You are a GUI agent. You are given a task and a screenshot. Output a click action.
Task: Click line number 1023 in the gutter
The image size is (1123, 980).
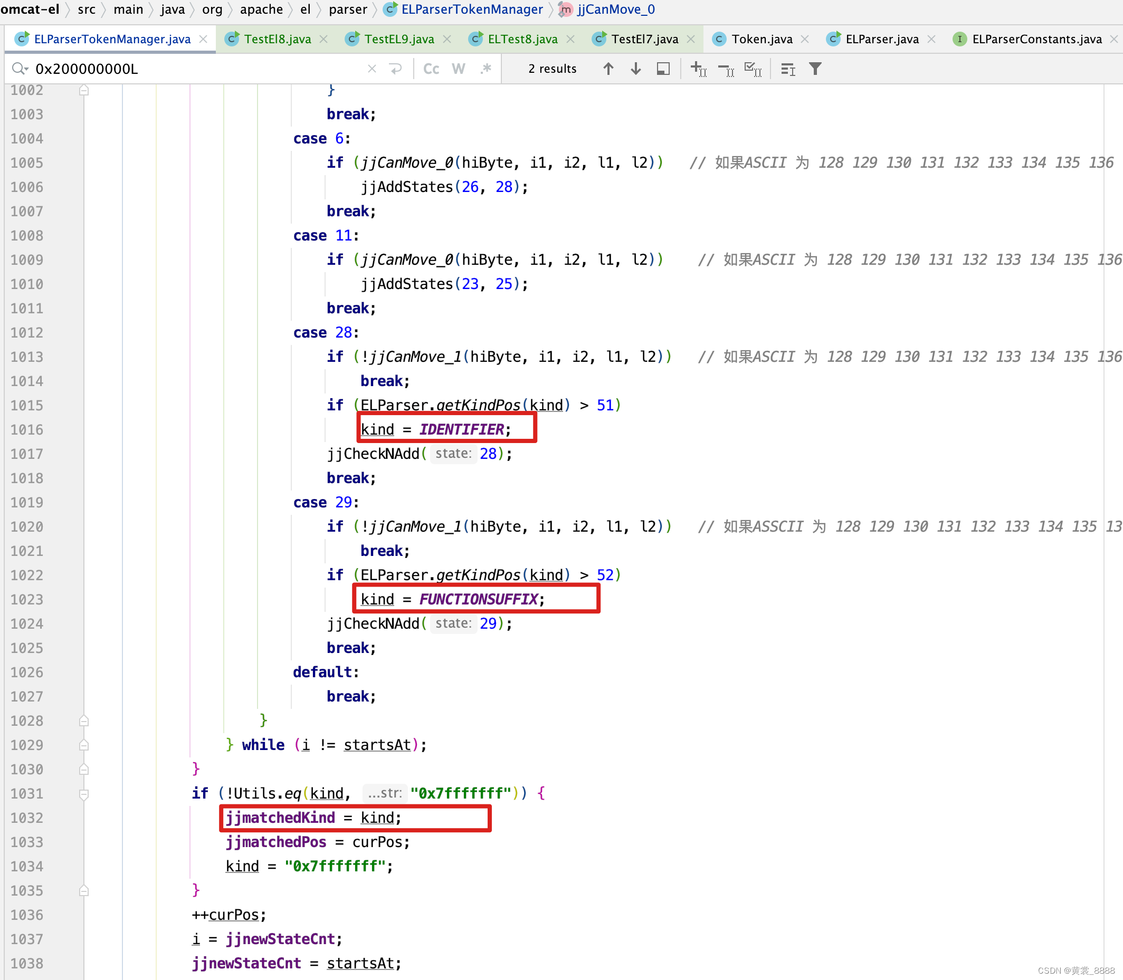27,599
